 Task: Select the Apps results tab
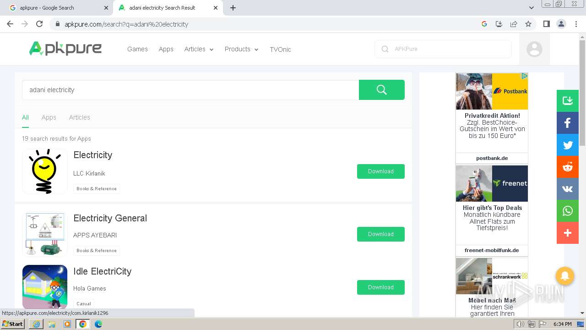point(49,117)
